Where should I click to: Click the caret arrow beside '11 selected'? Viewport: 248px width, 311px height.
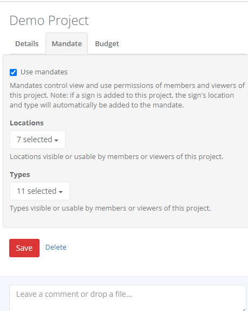click(61, 192)
